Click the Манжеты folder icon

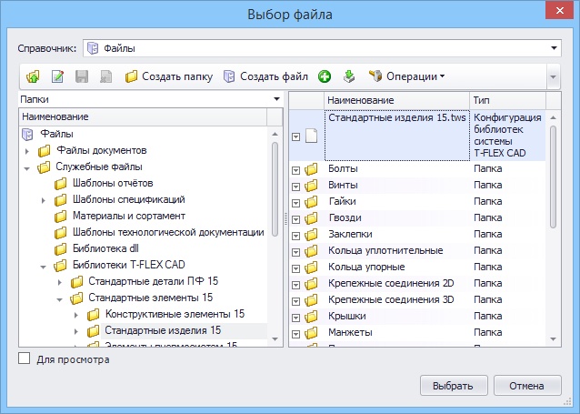[311, 332]
